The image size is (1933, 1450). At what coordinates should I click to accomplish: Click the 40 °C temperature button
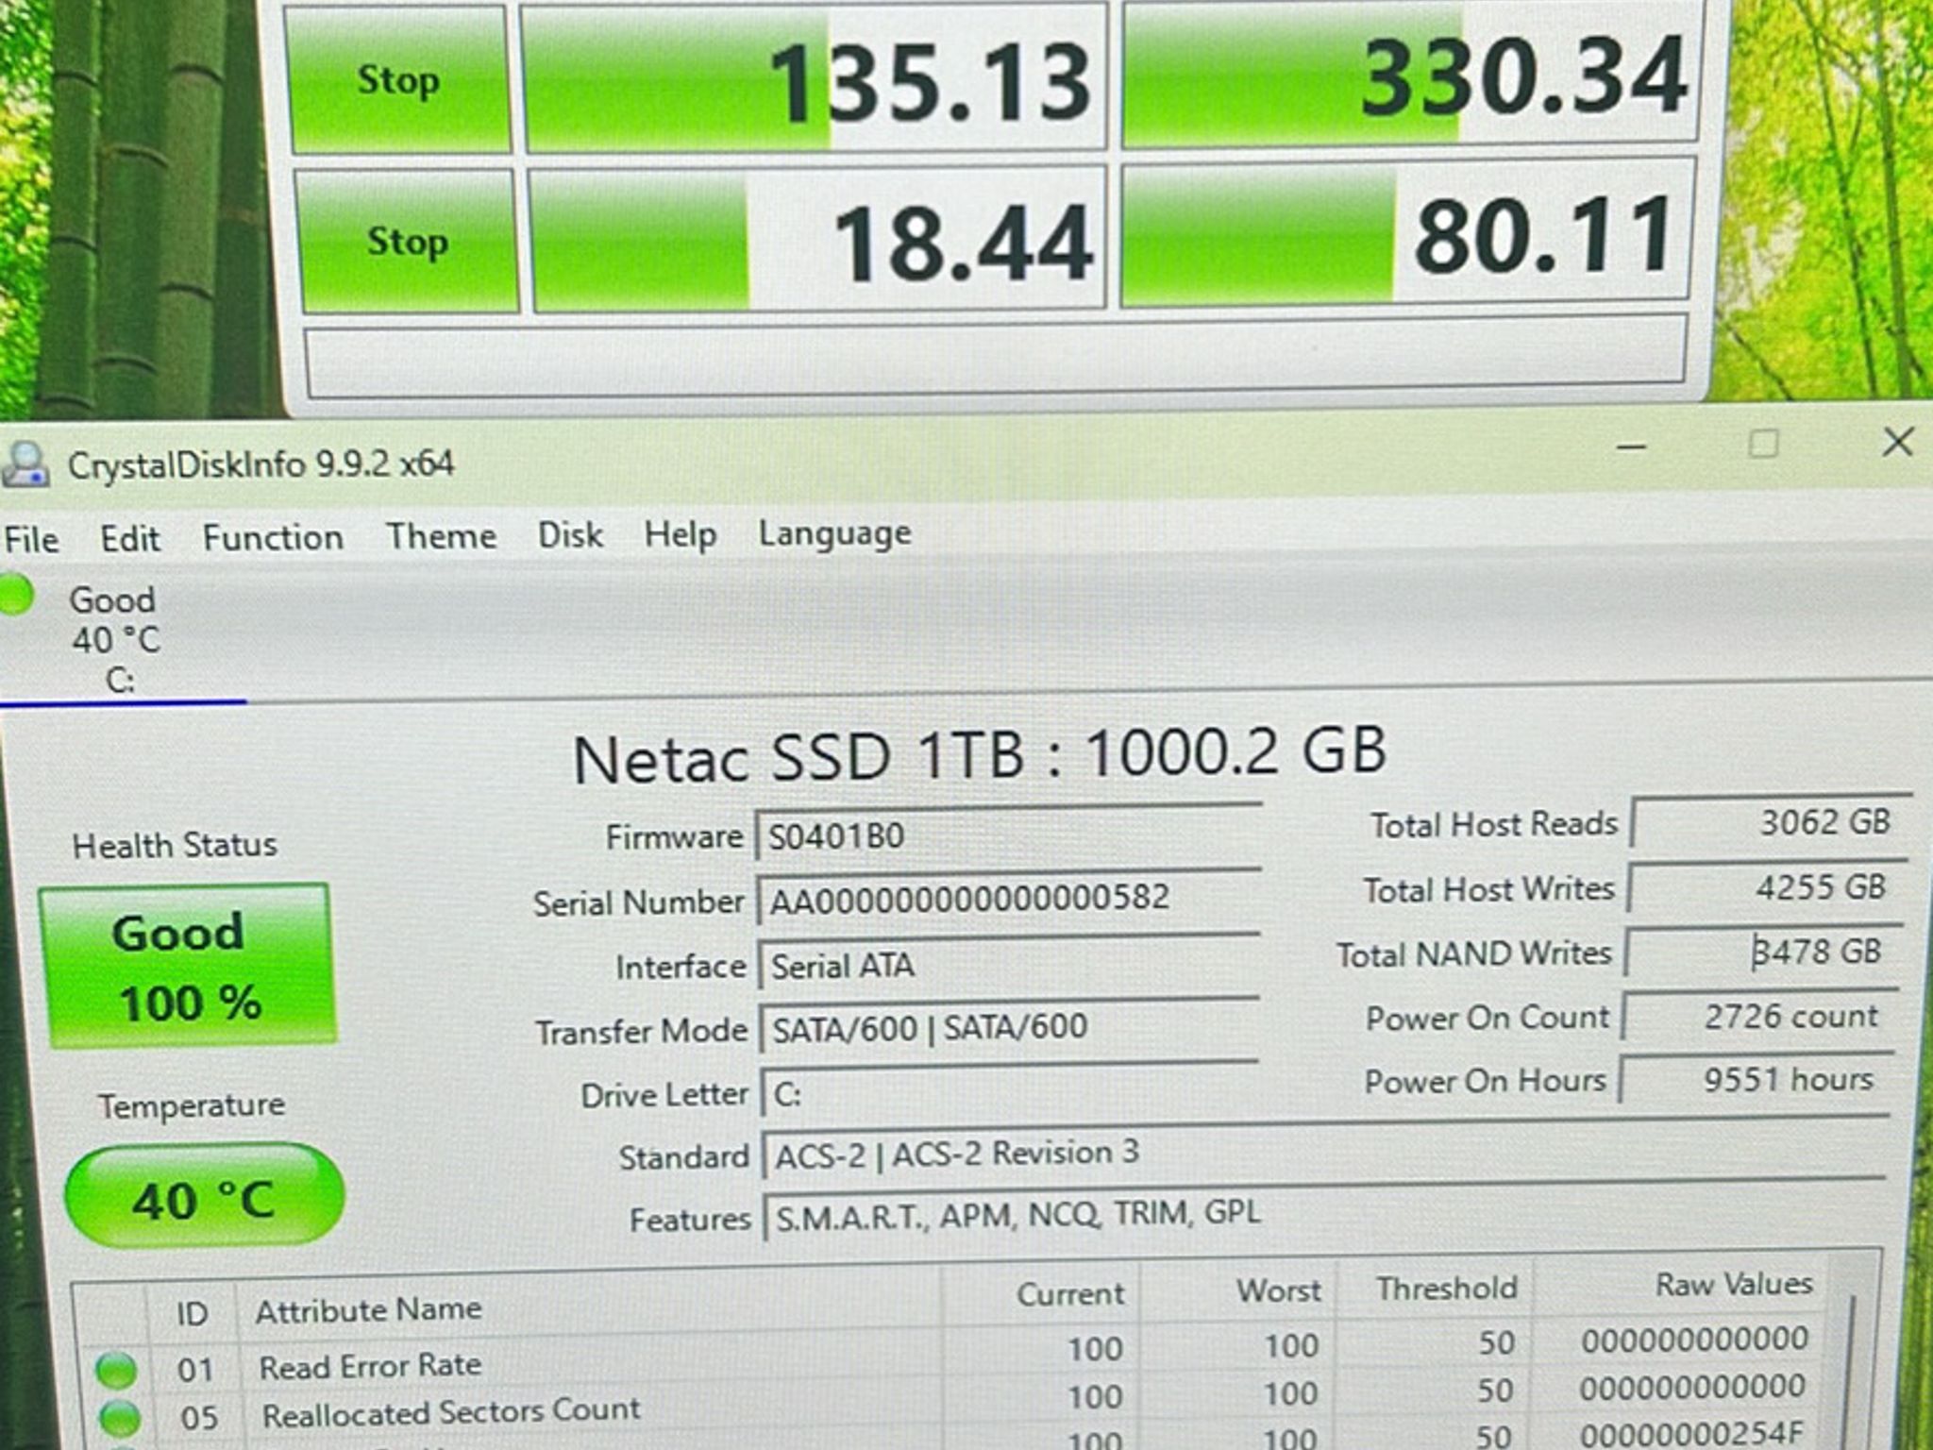(204, 1197)
